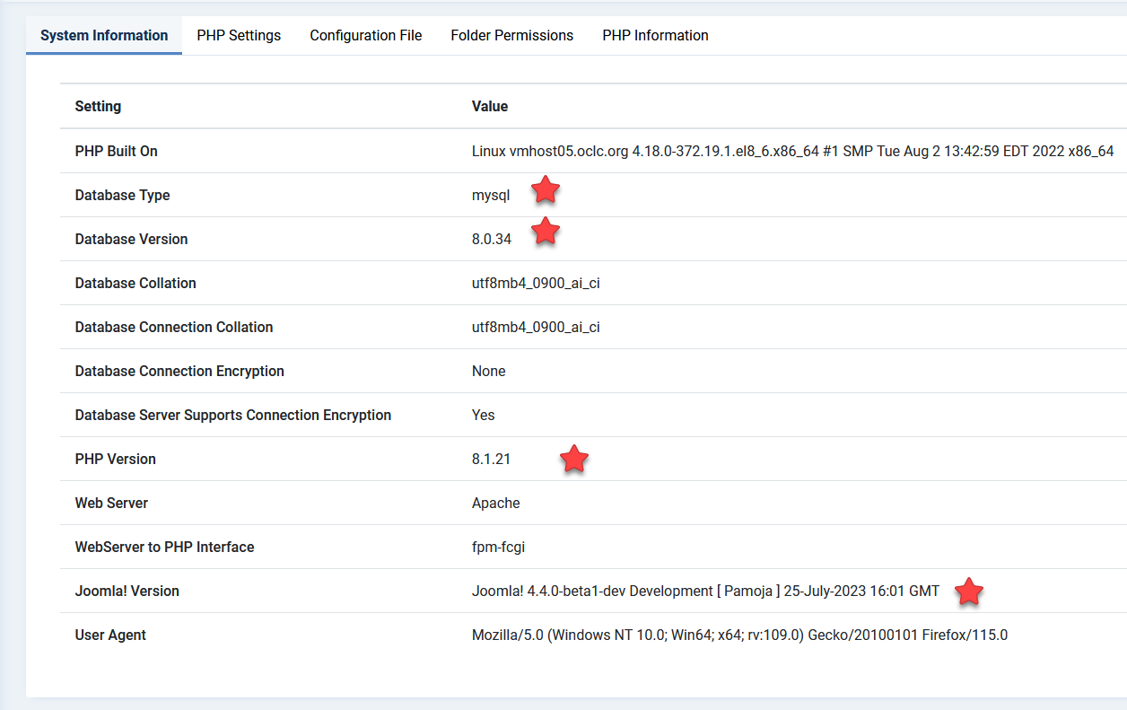The image size is (1127, 710).
Task: Click the red star after the Joomla version text
Action: pyautogui.click(x=969, y=592)
